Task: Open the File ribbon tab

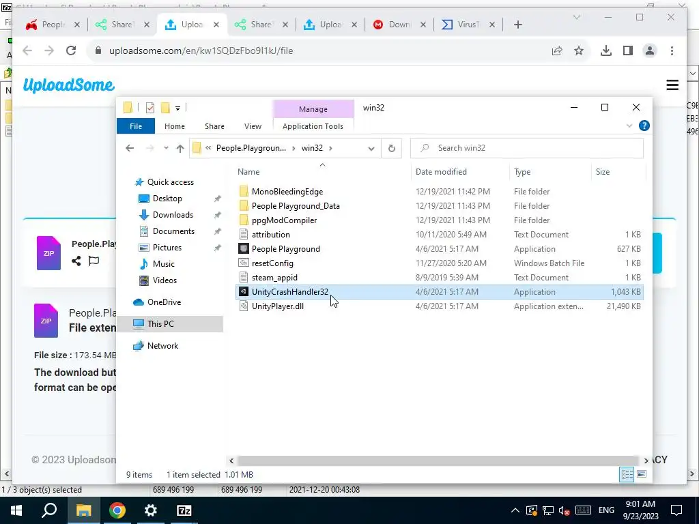Action: (136, 126)
